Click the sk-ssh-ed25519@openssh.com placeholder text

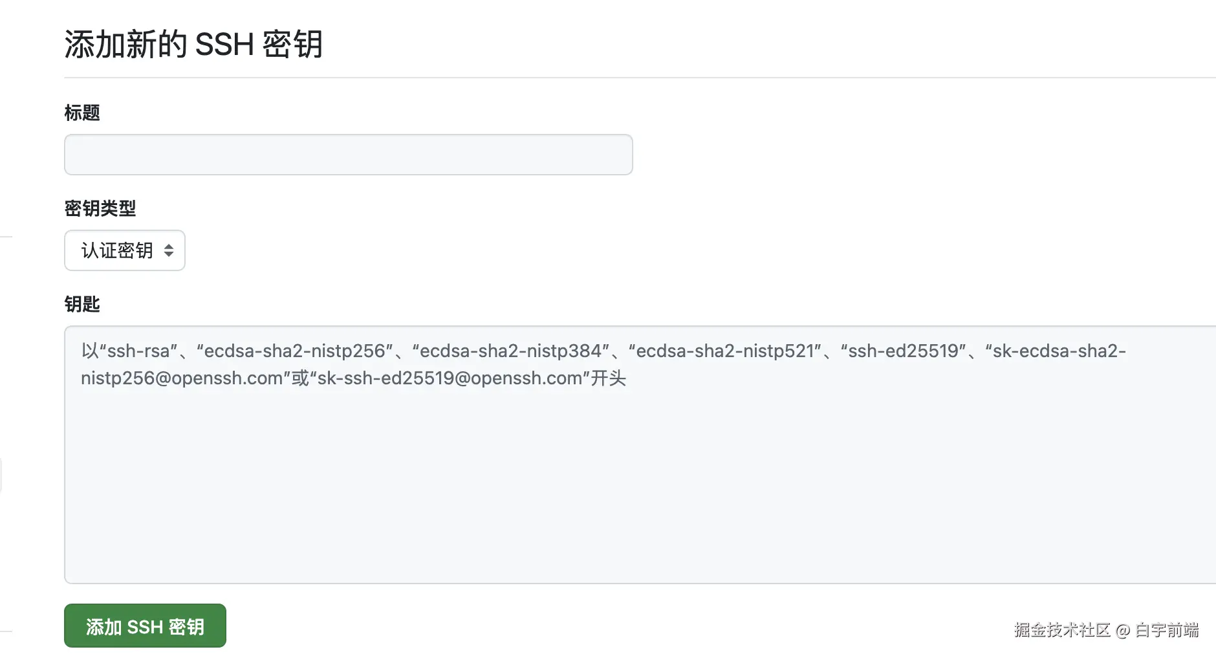pos(450,378)
